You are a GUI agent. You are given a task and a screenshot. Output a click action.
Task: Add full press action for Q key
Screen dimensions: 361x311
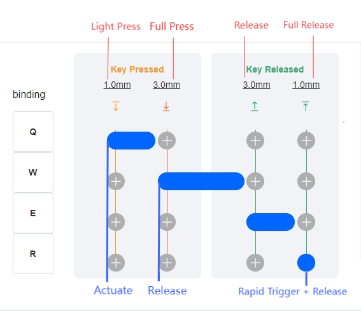tap(167, 141)
